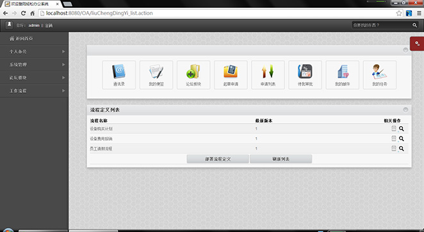424x232 pixels.
Task: Click the 员工请假流程 row name
Action: click(101, 148)
